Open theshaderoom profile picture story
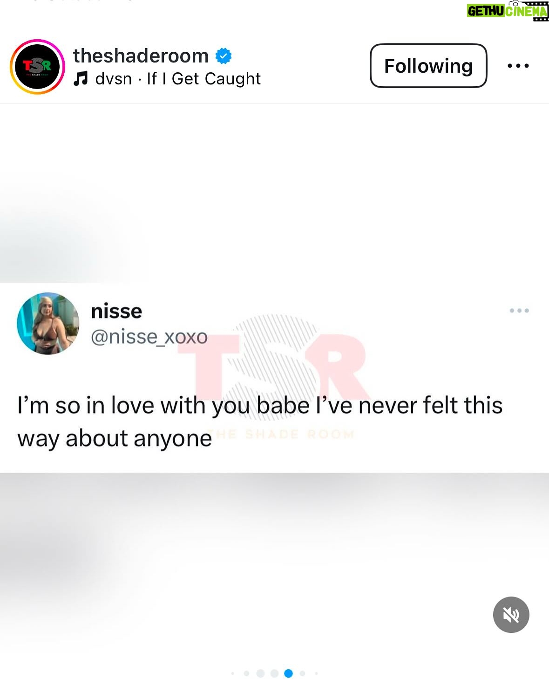 click(x=37, y=67)
